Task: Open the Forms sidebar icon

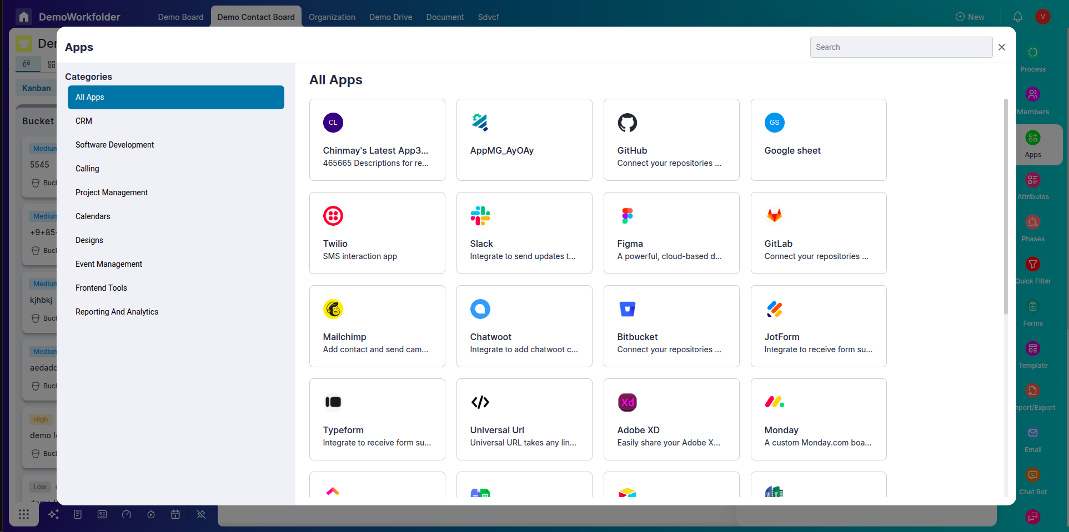Action: tap(1032, 306)
